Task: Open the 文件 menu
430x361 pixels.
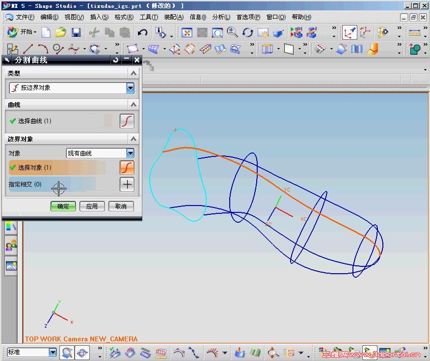Action: [25, 17]
